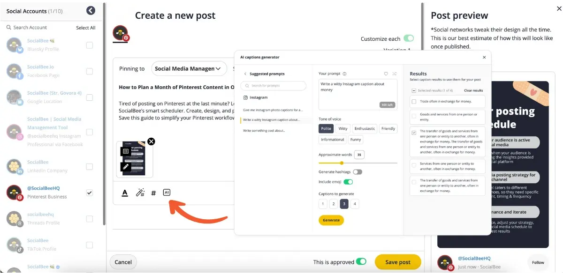The height and width of the screenshot is (275, 563).
Task: Click the Search for prompts field
Action: [274, 86]
